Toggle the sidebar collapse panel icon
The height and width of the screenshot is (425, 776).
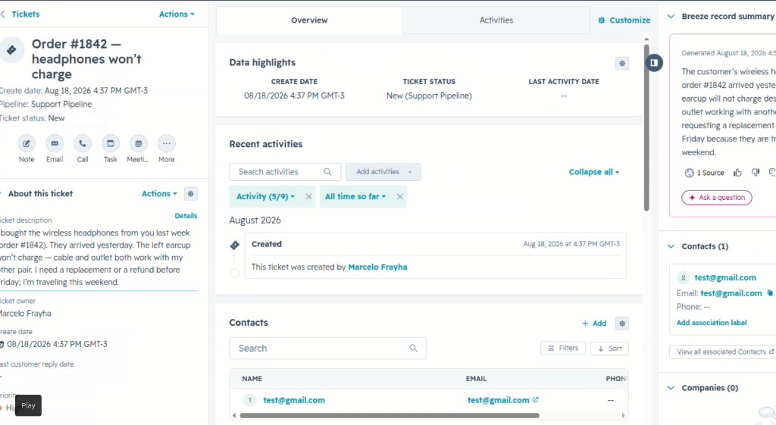click(x=654, y=62)
